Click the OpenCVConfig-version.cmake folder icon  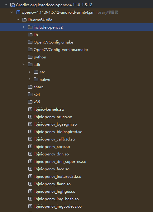pos(30,49)
